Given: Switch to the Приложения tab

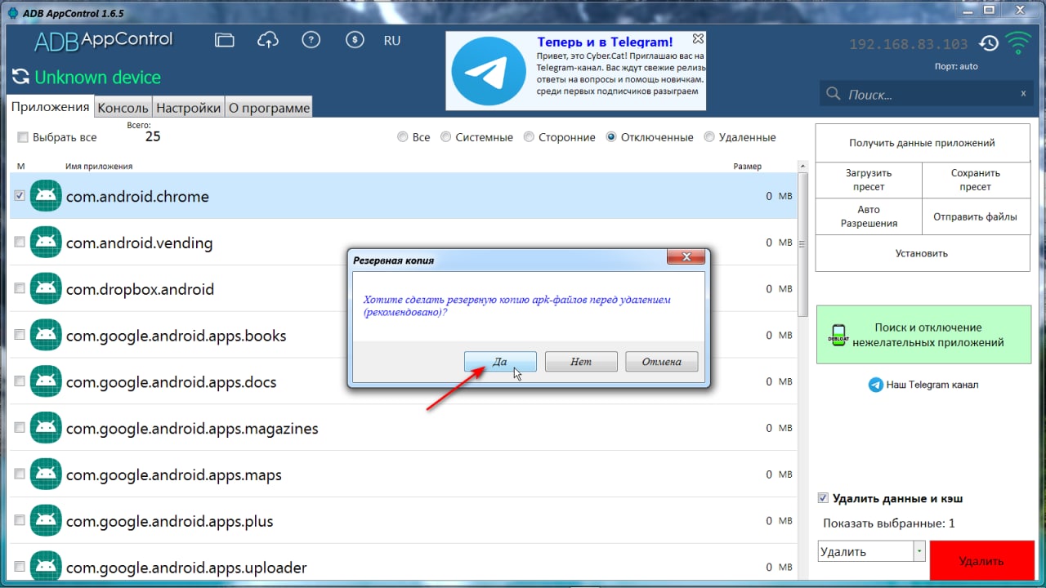Looking at the screenshot, I should [x=50, y=106].
